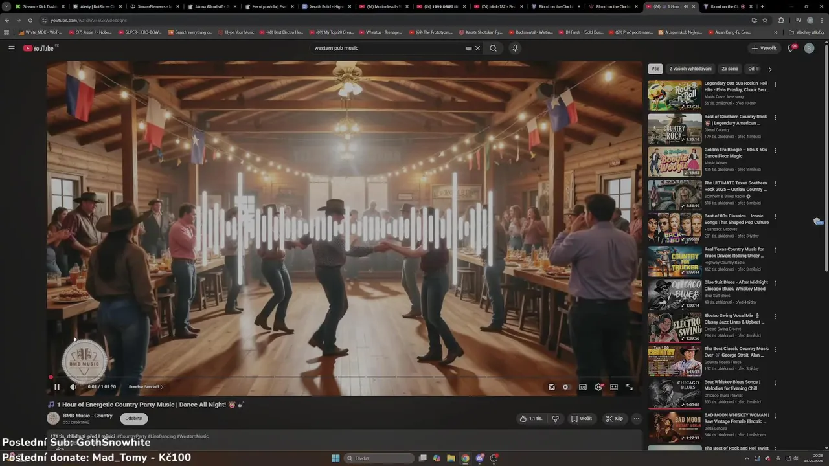Bookmark this page with the star icon

point(764,20)
